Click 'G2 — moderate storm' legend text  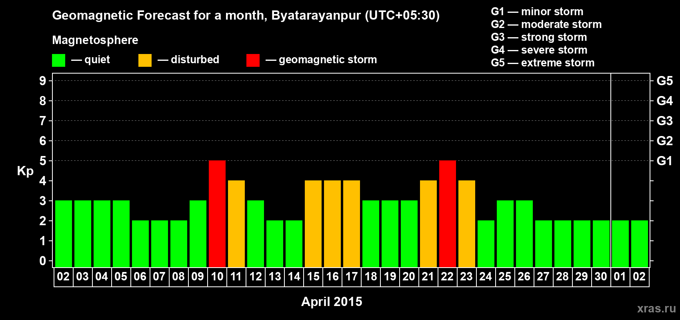[546, 24]
